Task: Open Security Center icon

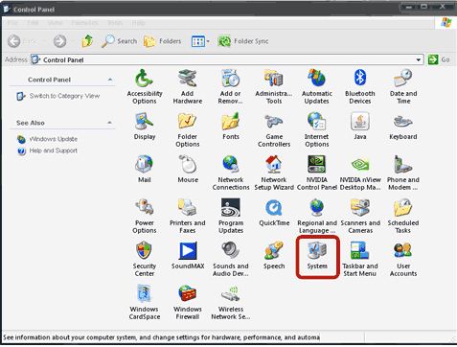Action: pyautogui.click(x=145, y=259)
